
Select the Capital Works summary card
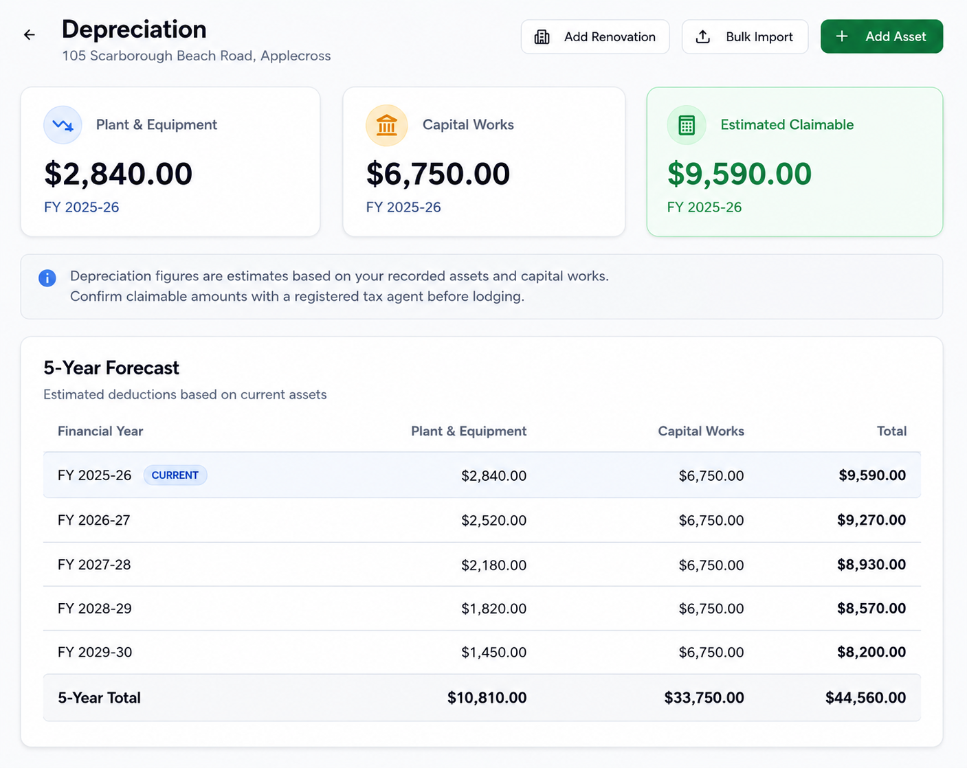484,161
